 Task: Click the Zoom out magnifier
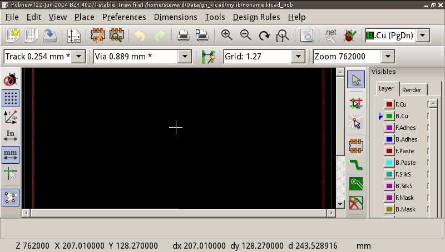click(x=246, y=36)
